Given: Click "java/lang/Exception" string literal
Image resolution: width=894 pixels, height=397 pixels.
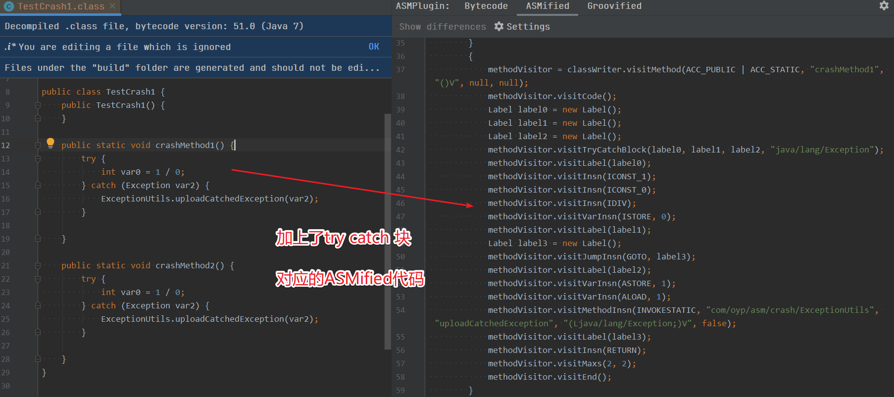Looking at the screenshot, I should coord(822,149).
